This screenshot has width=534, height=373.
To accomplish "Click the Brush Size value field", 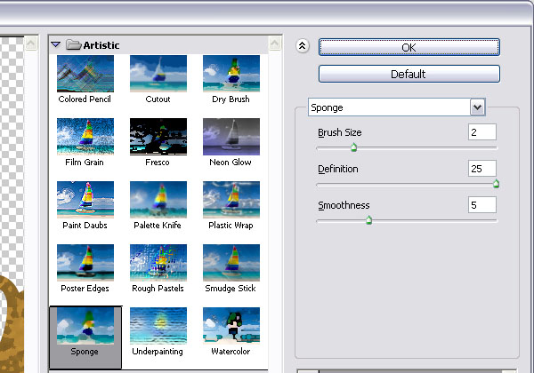I will pos(481,132).
